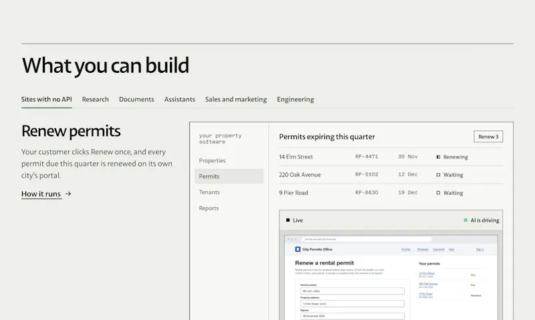Click the Renewing status icon for 14 Elm Street
Screen dimensions: 535x320
coord(438,157)
